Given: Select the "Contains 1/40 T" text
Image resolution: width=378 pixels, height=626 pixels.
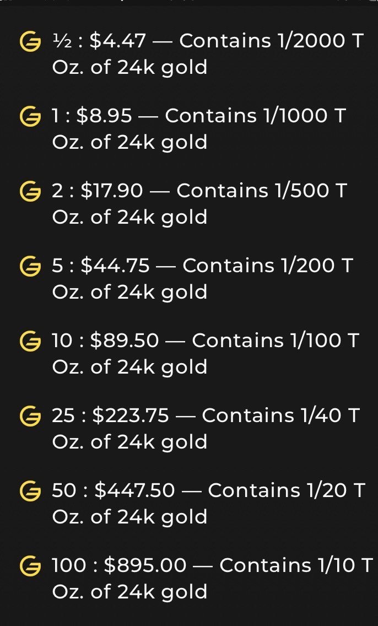Looking at the screenshot, I should tap(280, 415).
